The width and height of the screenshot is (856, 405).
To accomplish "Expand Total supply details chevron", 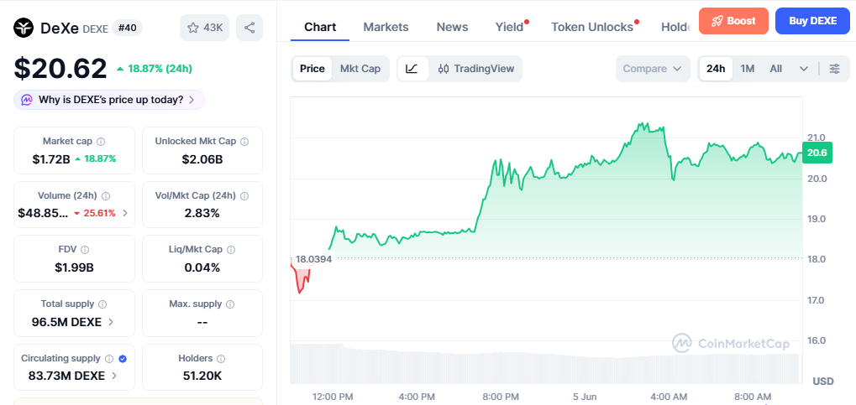I will pos(111,322).
